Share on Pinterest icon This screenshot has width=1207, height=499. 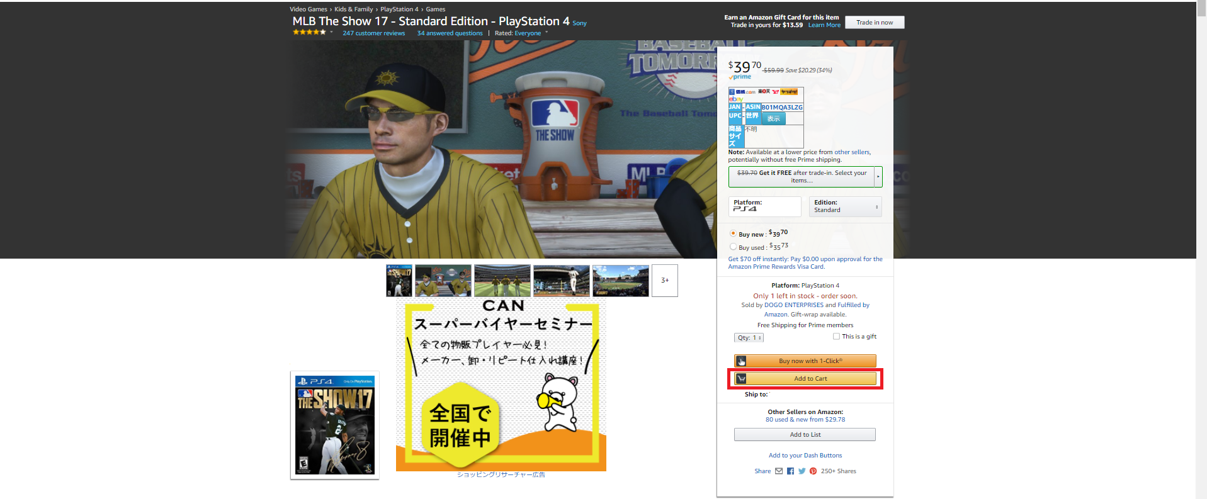click(x=813, y=471)
